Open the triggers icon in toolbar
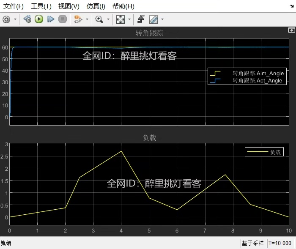The height and width of the screenshot is (249, 296). tap(141, 19)
